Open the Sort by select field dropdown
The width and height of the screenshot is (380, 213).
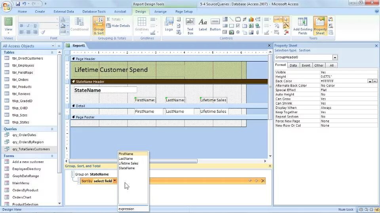click(x=115, y=181)
